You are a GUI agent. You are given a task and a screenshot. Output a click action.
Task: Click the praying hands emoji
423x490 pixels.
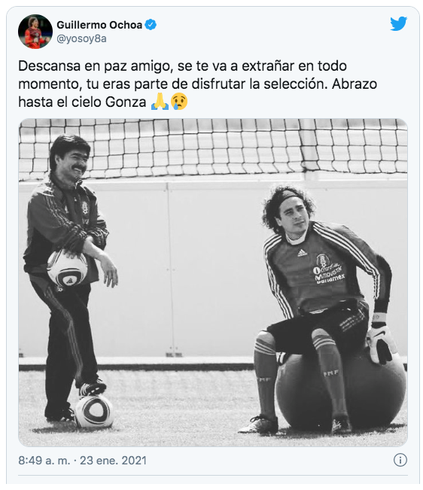[160, 102]
